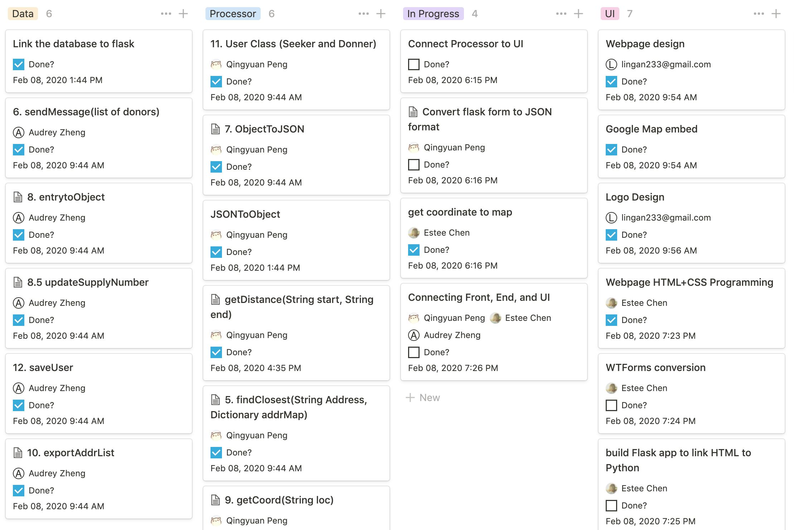Click page icon on 7. ObjectToJSON card
This screenshot has width=794, height=530.
[216, 129]
